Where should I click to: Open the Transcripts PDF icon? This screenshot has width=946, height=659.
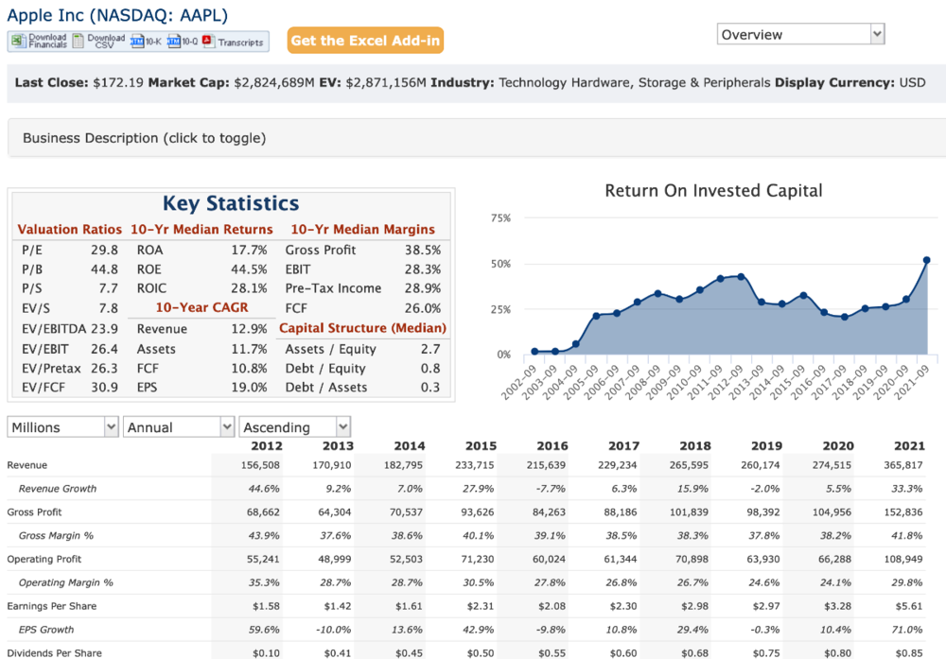click(x=209, y=41)
